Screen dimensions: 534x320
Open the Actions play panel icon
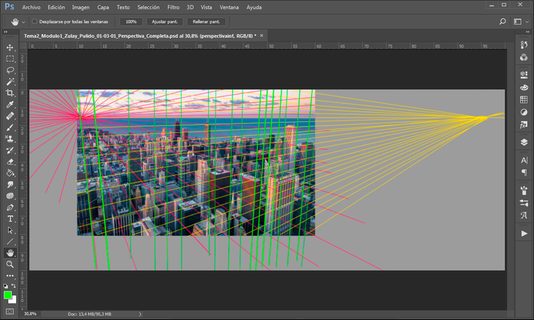point(524,233)
